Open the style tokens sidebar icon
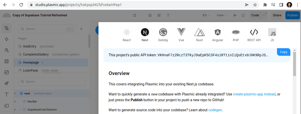 point(7,39)
